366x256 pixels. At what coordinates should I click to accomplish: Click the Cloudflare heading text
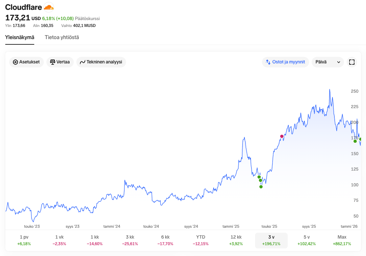pyautogui.click(x=24, y=7)
